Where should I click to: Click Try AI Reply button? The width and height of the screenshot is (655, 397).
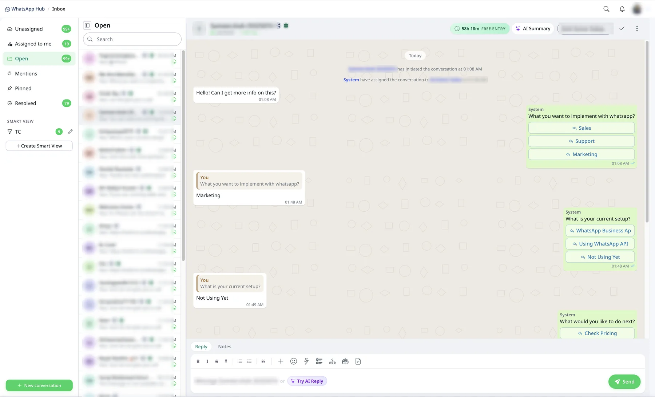pyautogui.click(x=307, y=381)
